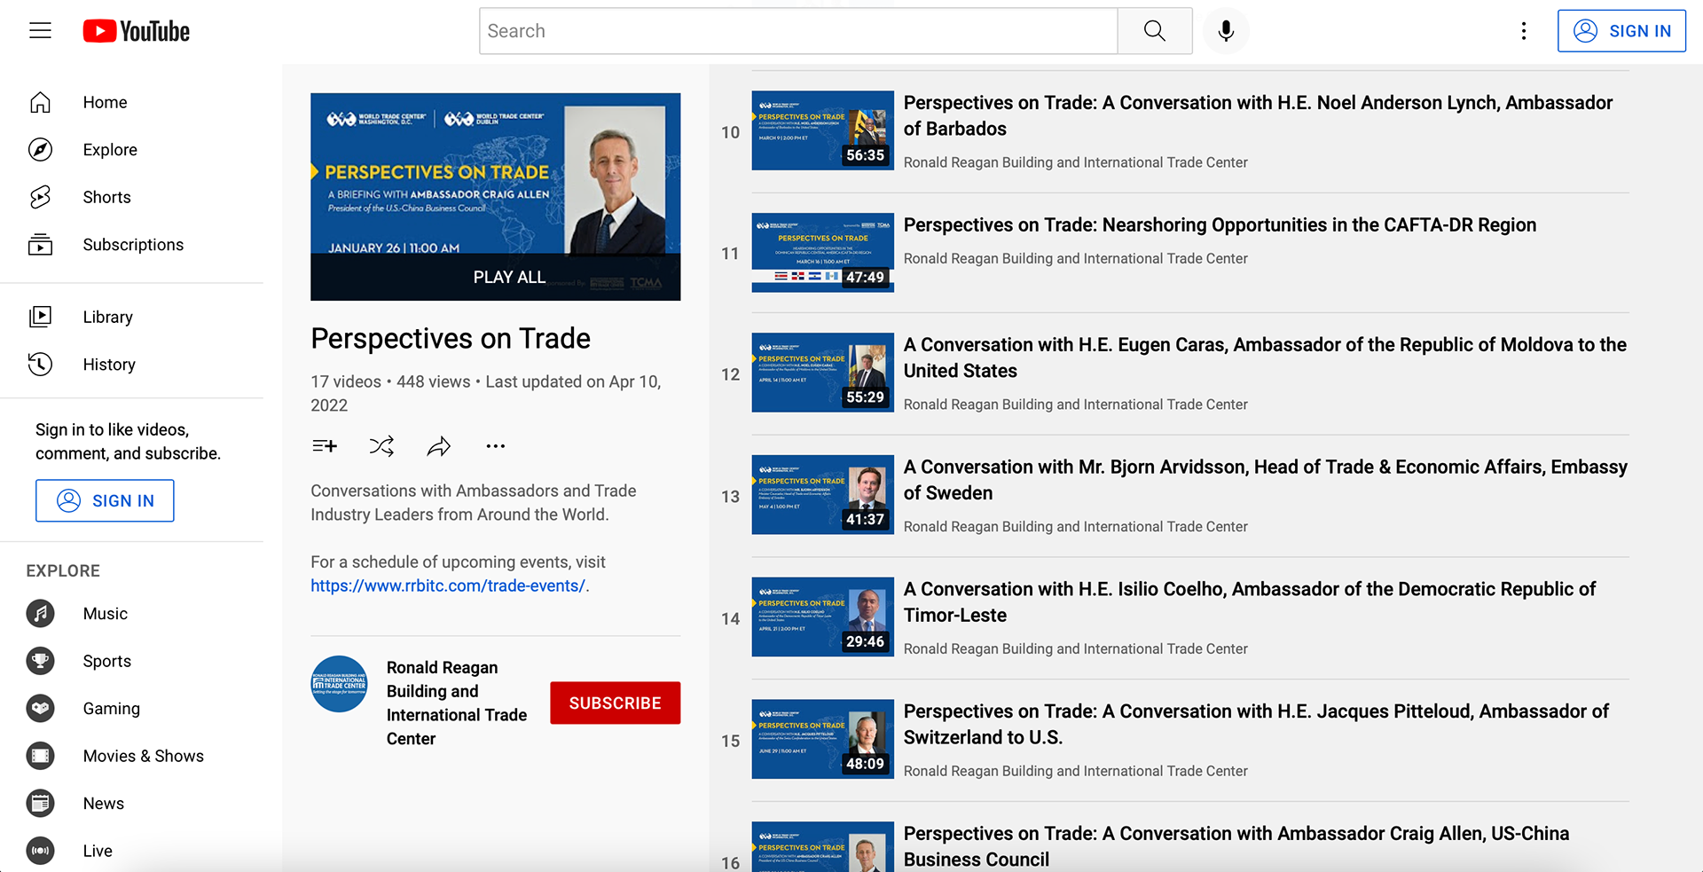Click the Sports trophy icon
Viewport: 1703px width, 872px height.
click(40, 661)
